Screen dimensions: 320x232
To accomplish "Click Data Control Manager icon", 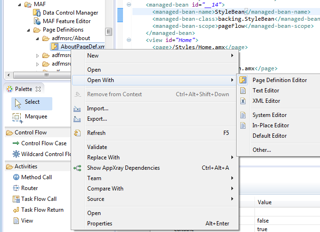I will pyautogui.click(x=37, y=13).
